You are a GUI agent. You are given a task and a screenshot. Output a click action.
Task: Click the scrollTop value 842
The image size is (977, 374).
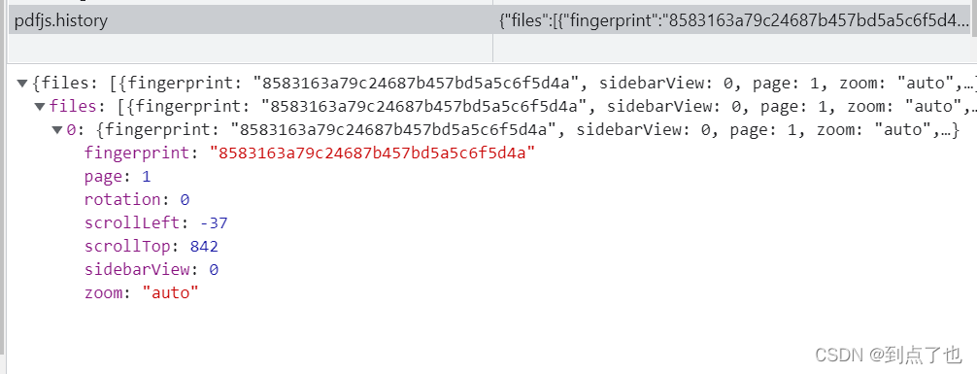(x=204, y=246)
